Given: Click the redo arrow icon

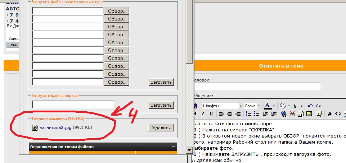Looking at the screenshot, I should [318, 106].
